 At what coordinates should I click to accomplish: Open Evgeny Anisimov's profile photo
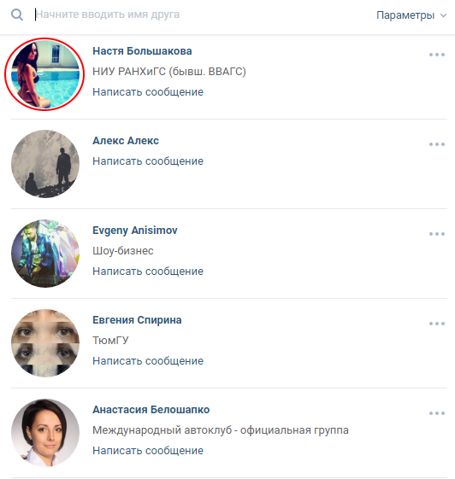tap(45, 254)
